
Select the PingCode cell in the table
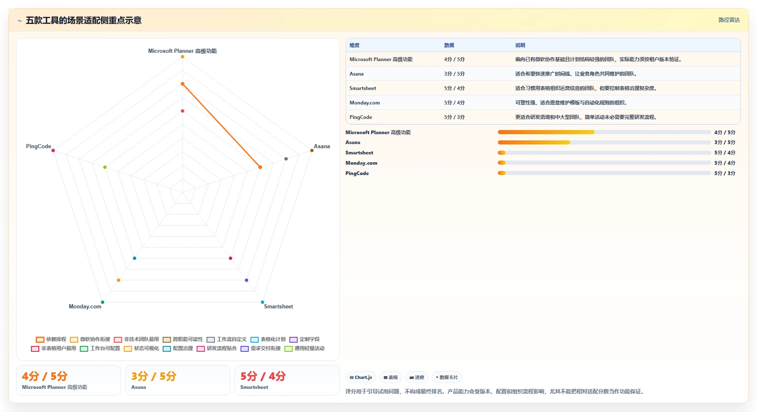(361, 117)
